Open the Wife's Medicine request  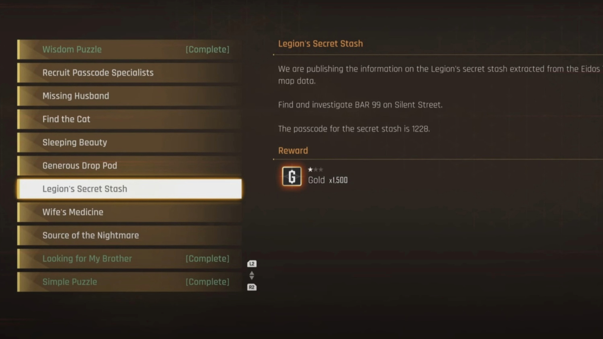129,212
